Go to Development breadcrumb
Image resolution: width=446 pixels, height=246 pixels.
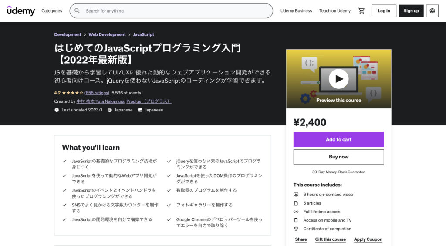click(68, 34)
